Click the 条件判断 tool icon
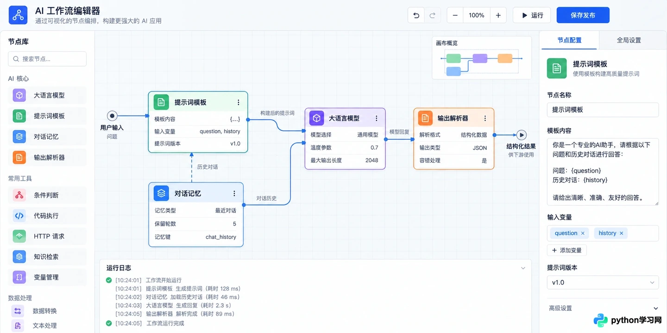Screen dimensions: 667x333 tap(19, 195)
